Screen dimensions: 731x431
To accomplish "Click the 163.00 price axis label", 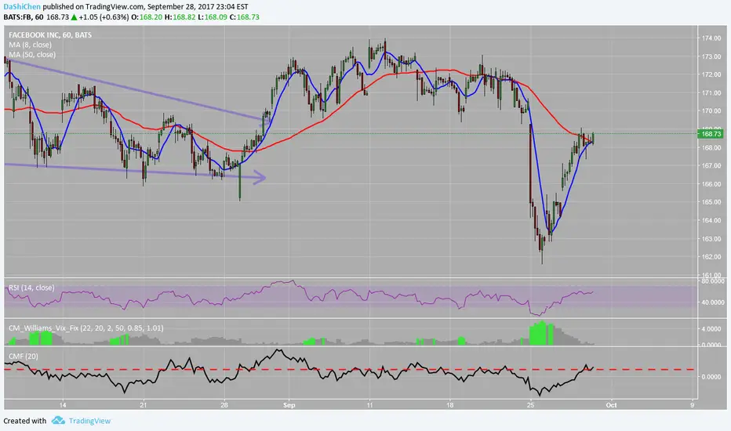I will click(x=711, y=239).
